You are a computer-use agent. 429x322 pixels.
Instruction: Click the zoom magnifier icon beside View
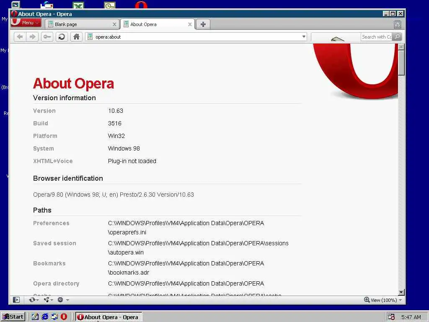[x=367, y=300]
